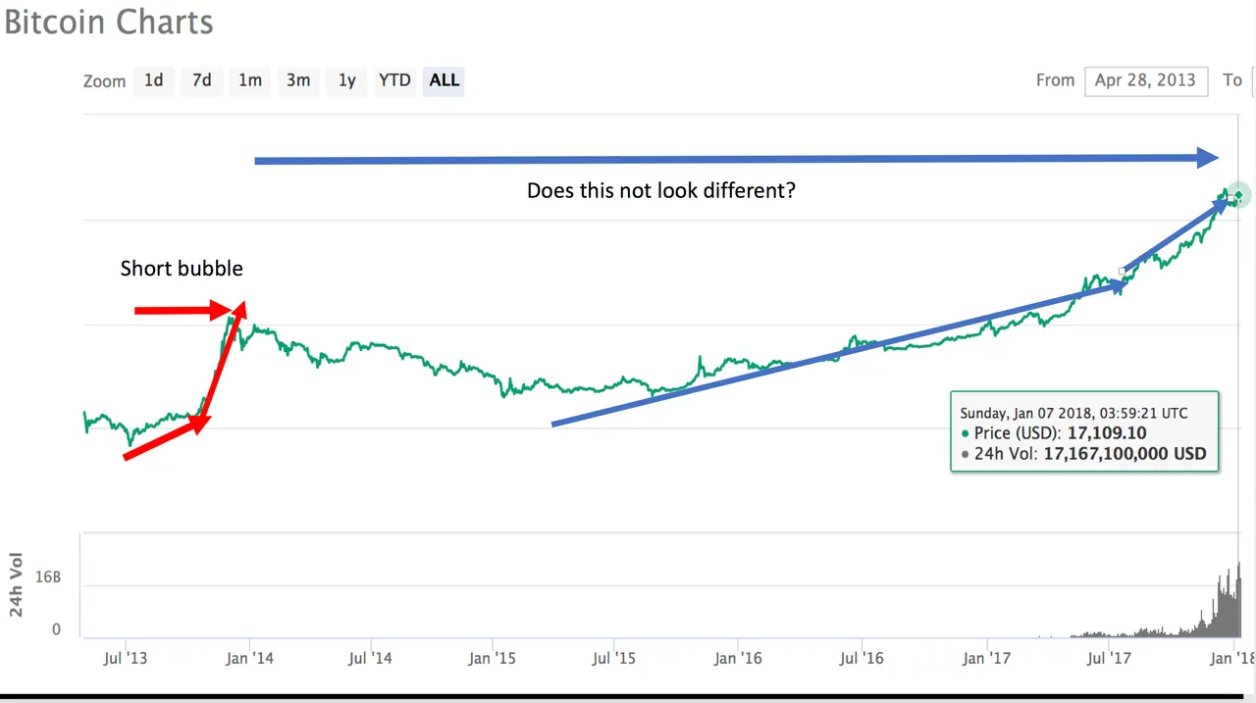This screenshot has height=703, width=1256.
Task: Switch zoom to 1y
Action: click(x=346, y=80)
